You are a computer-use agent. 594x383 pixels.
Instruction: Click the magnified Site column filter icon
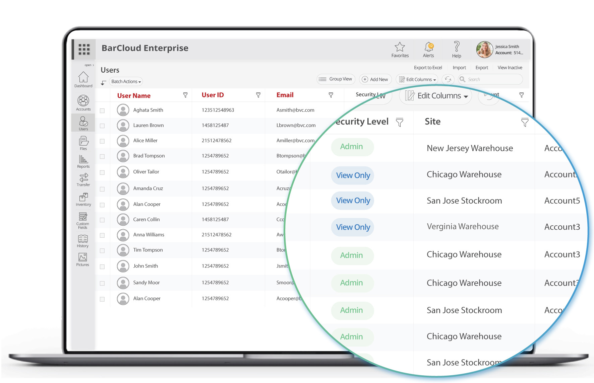click(525, 122)
